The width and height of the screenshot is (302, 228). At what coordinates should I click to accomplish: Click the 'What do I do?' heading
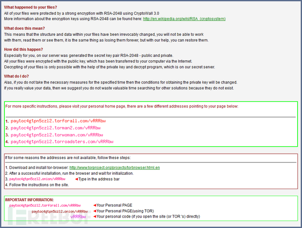(x=16, y=76)
